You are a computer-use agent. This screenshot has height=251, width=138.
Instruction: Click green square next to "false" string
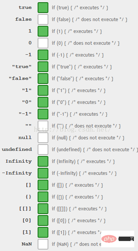[43, 79]
